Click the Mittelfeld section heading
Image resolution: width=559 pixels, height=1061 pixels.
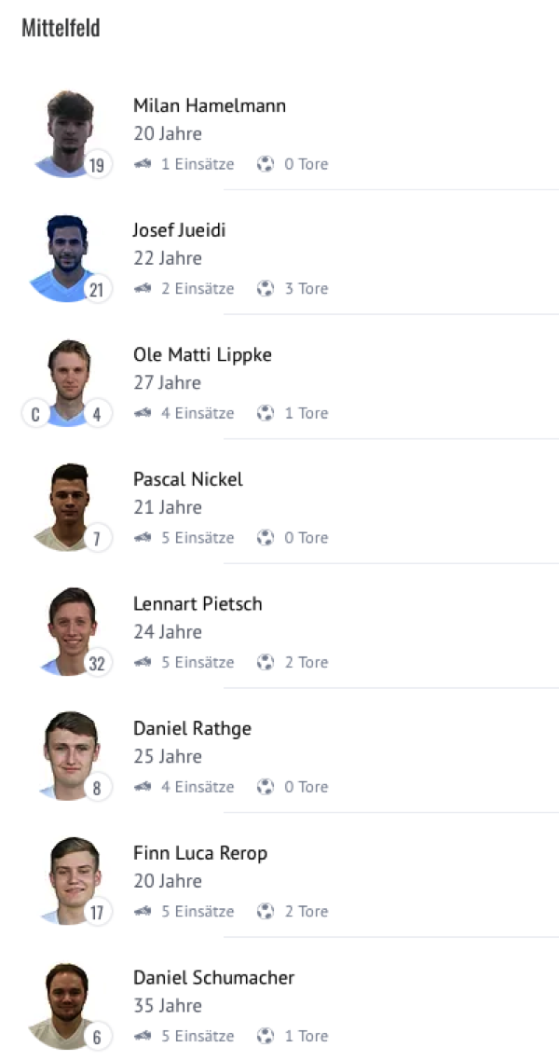coord(61,28)
